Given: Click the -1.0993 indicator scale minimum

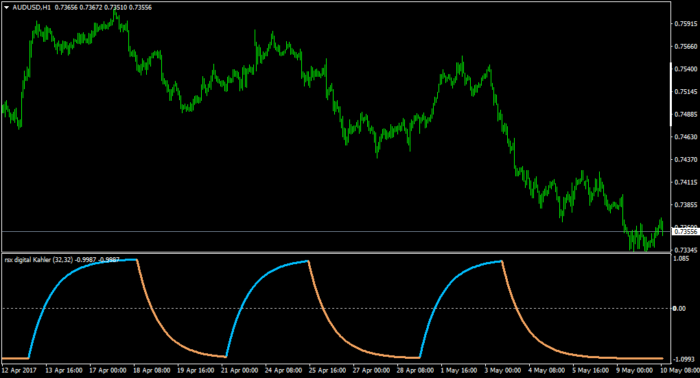Looking at the screenshot, I should tap(684, 359).
